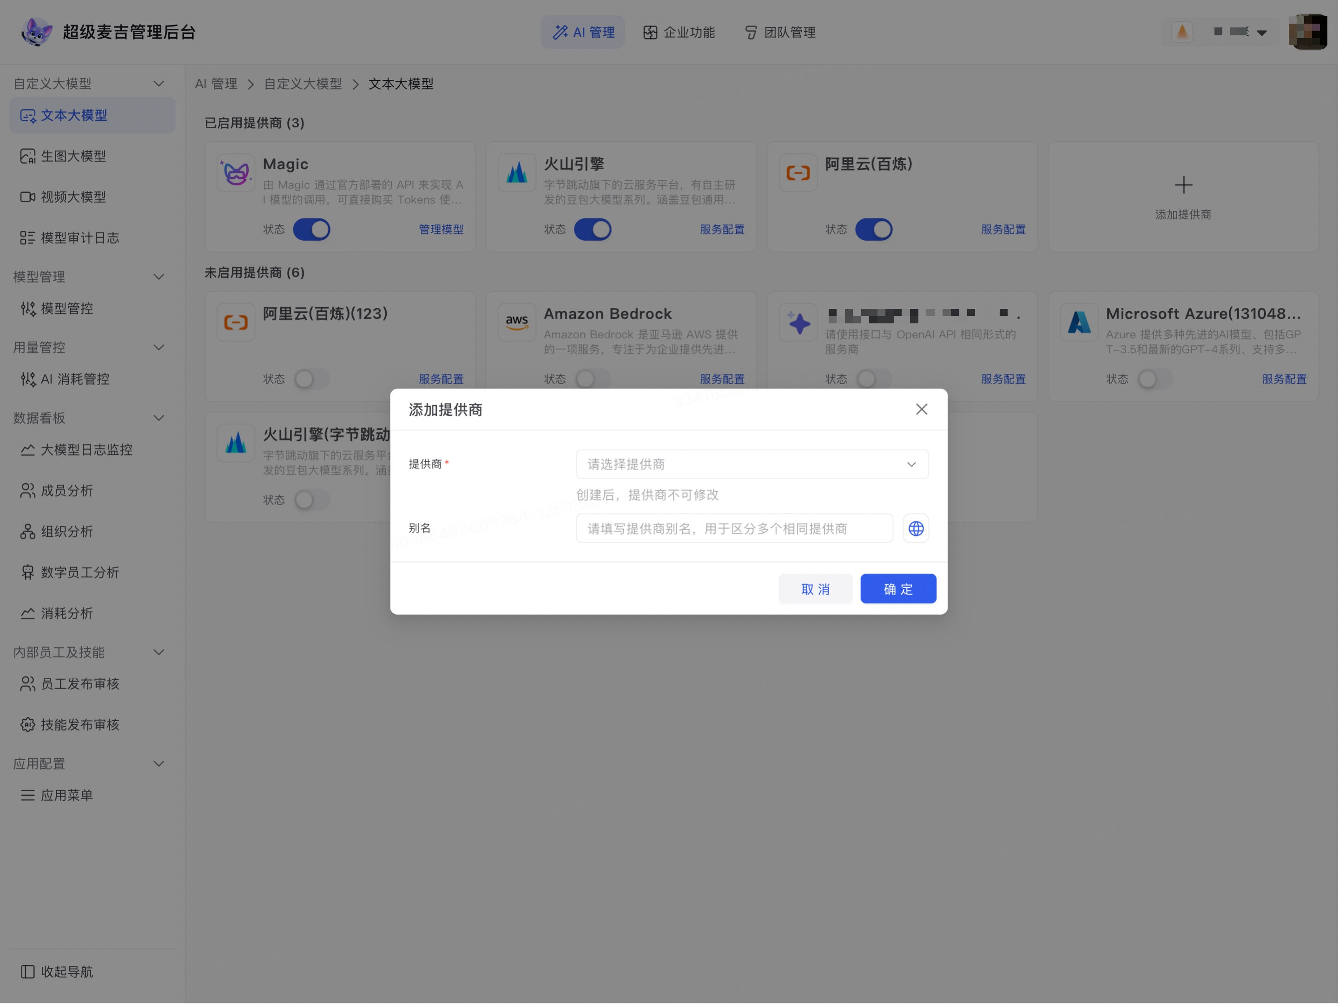Open the 请选择提供商 dropdown
Image resolution: width=1339 pixels, height=1004 pixels.
tap(752, 465)
